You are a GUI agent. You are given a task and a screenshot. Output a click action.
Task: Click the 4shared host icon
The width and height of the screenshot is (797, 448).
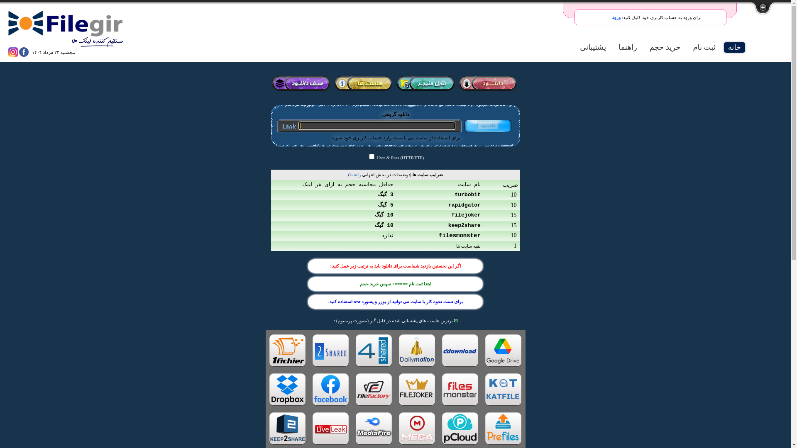coord(374,351)
